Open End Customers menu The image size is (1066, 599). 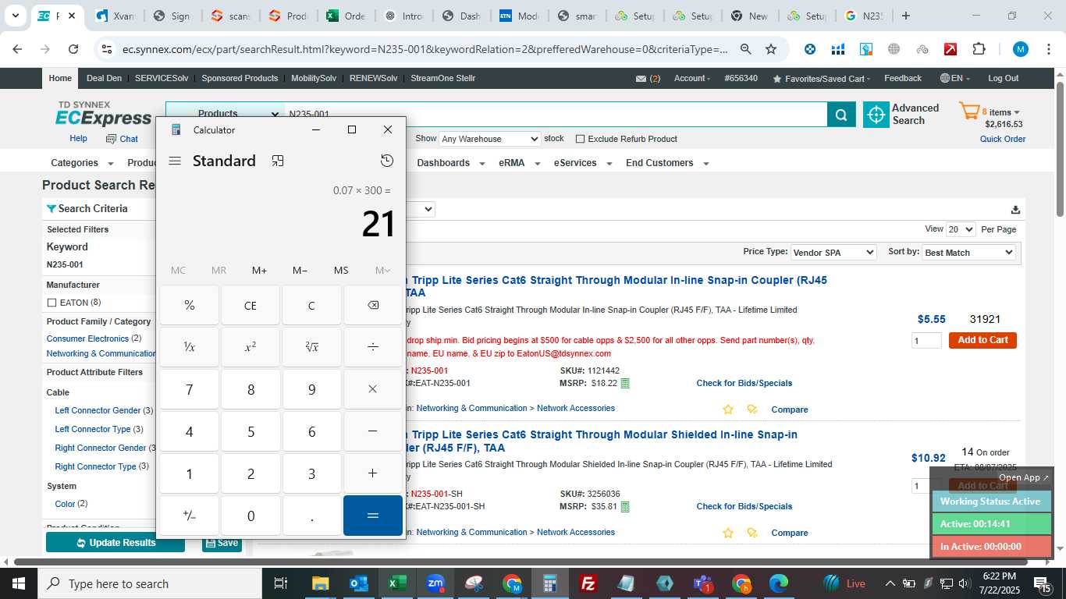(667, 163)
